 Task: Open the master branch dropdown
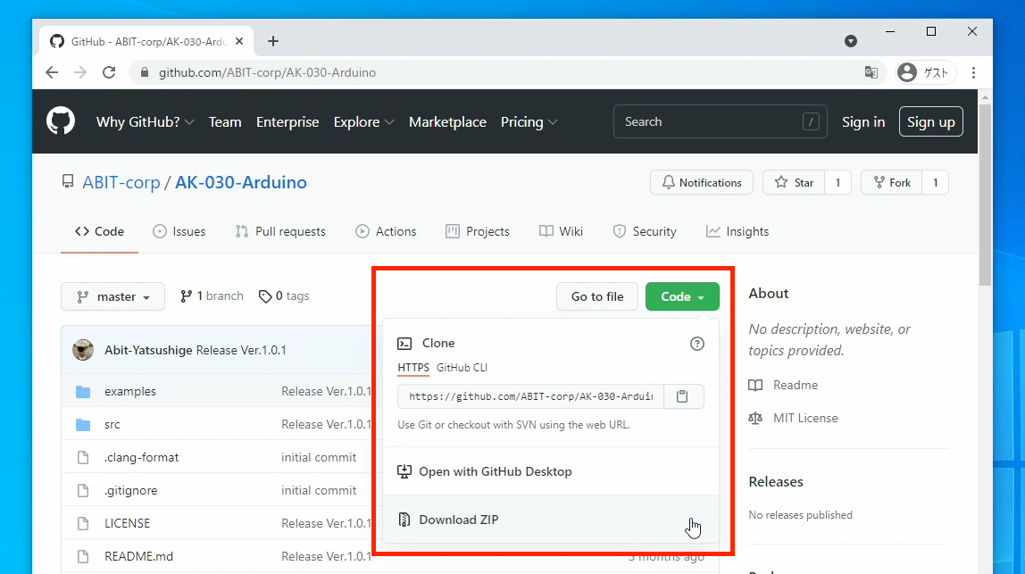click(113, 296)
